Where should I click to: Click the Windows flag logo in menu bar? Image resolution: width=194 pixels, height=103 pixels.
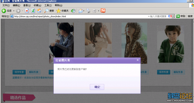tap(193, 5)
